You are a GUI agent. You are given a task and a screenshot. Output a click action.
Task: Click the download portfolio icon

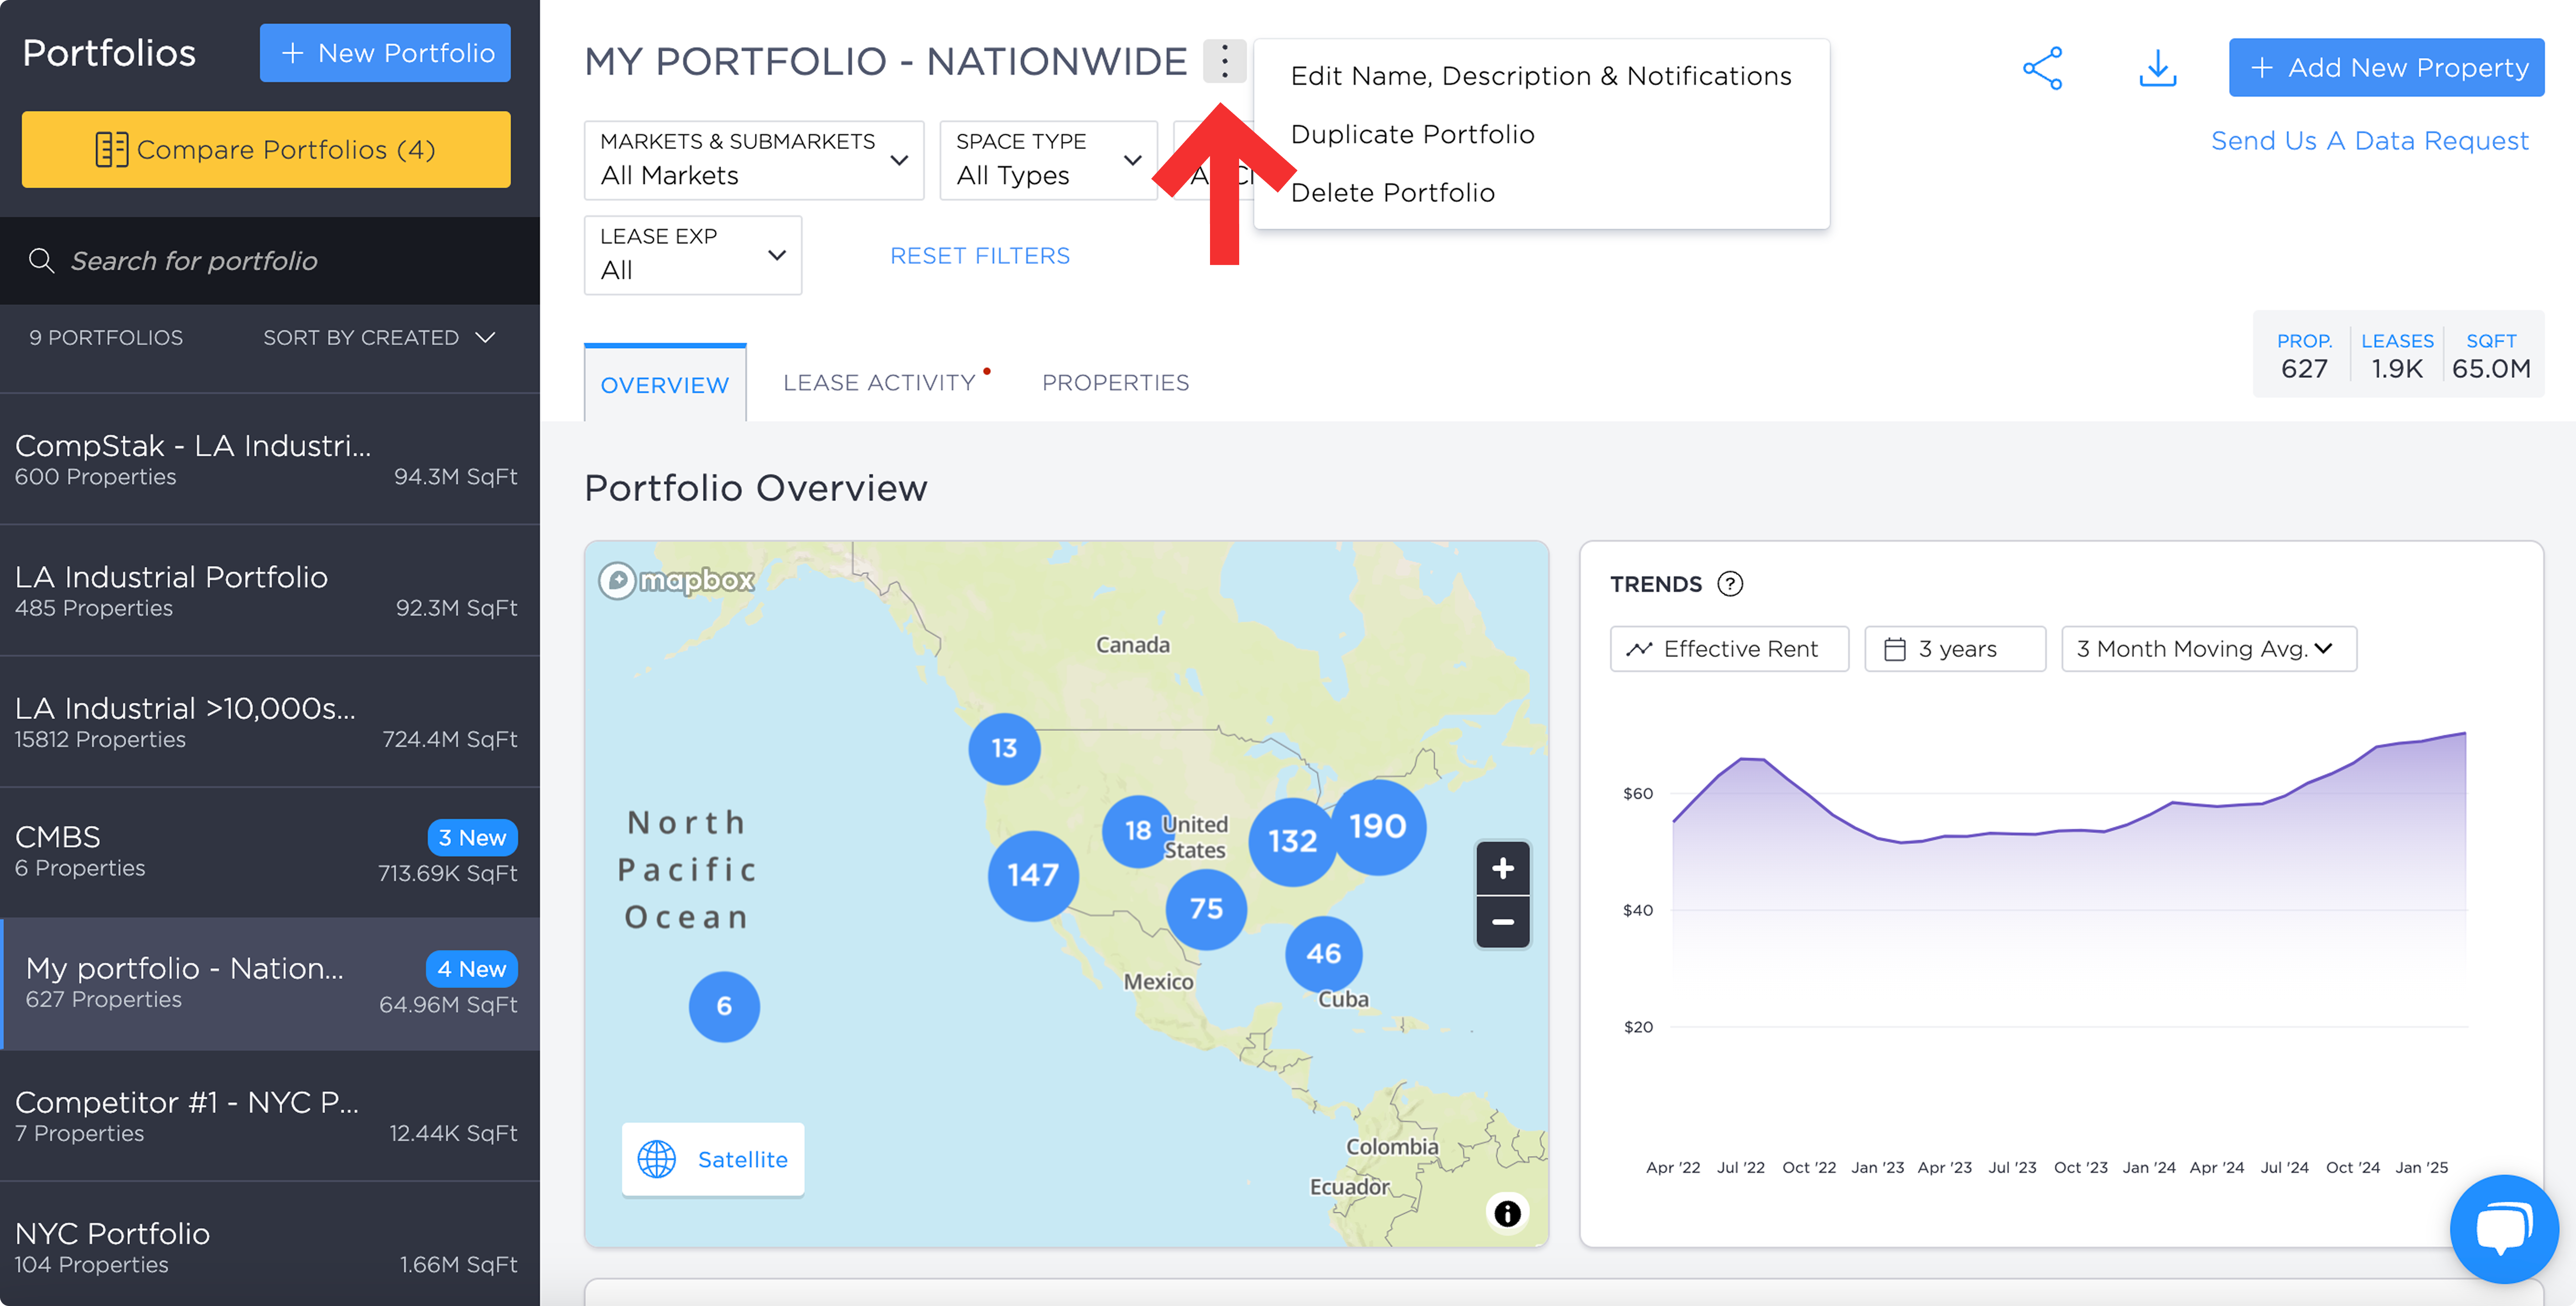2158,68
